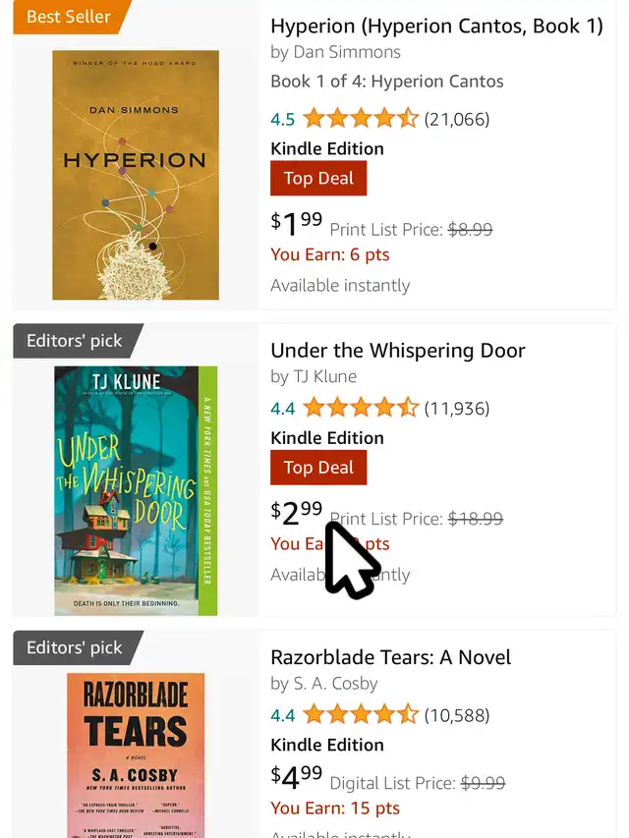Screen dimensions: 629x838
Task: Select Kindle Edition for Hyperion
Action: pos(327,149)
